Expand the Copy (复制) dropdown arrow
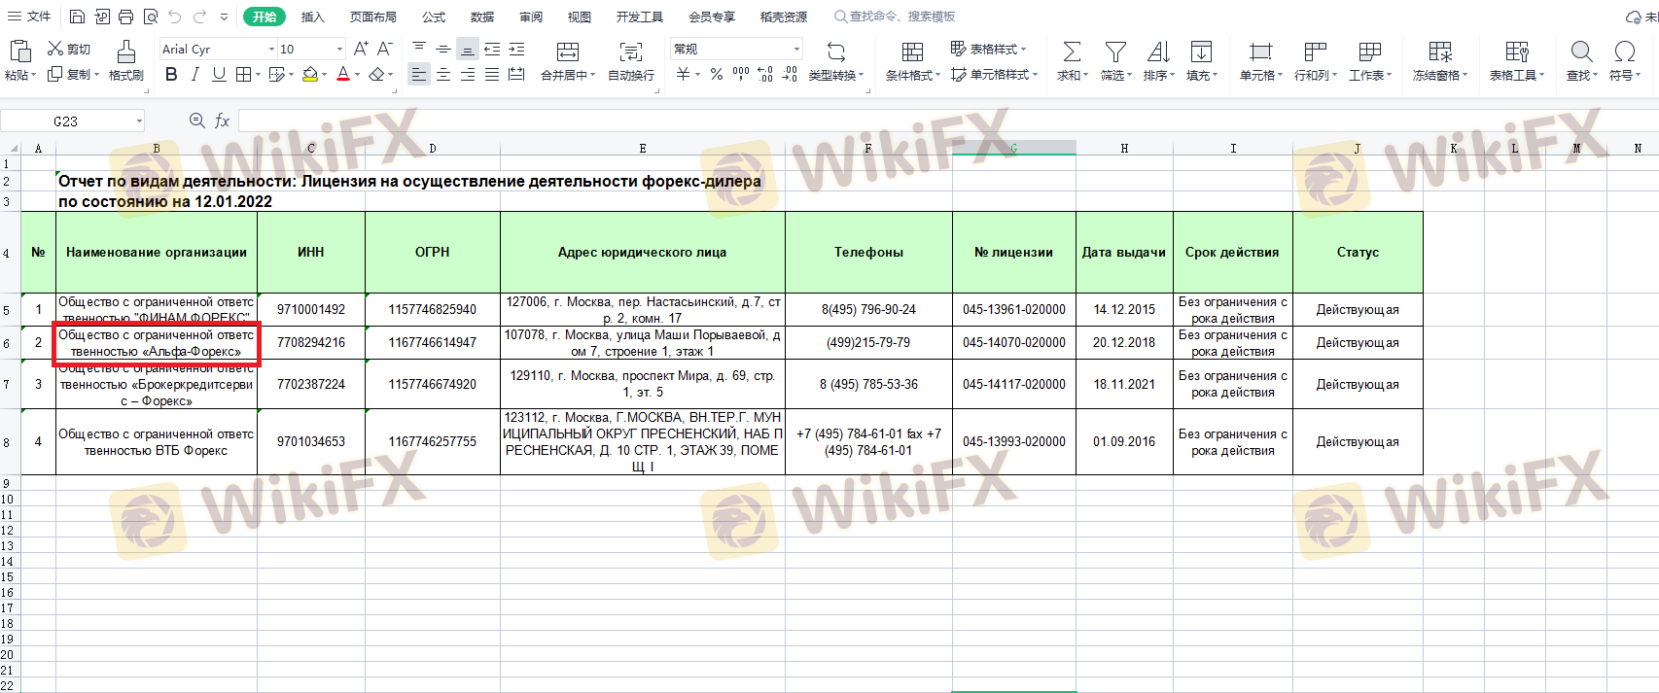The image size is (1659, 693). tap(97, 75)
